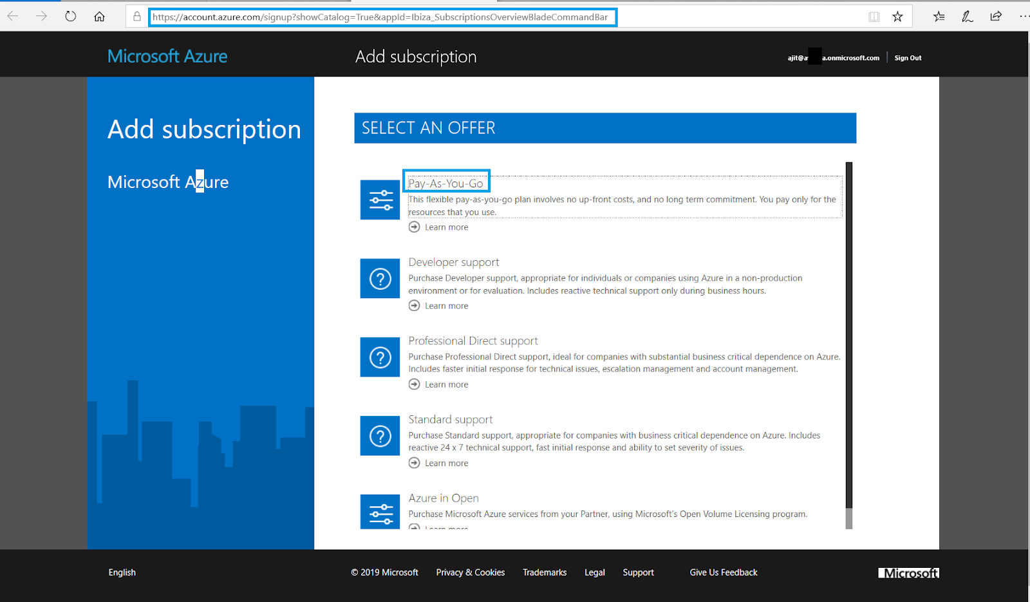1030x602 pixels.
Task: Click the Standard support question-mark icon
Action: click(x=380, y=435)
